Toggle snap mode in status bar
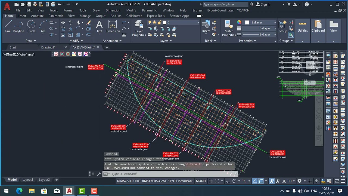This screenshot has width=348, height=196. 217,181
